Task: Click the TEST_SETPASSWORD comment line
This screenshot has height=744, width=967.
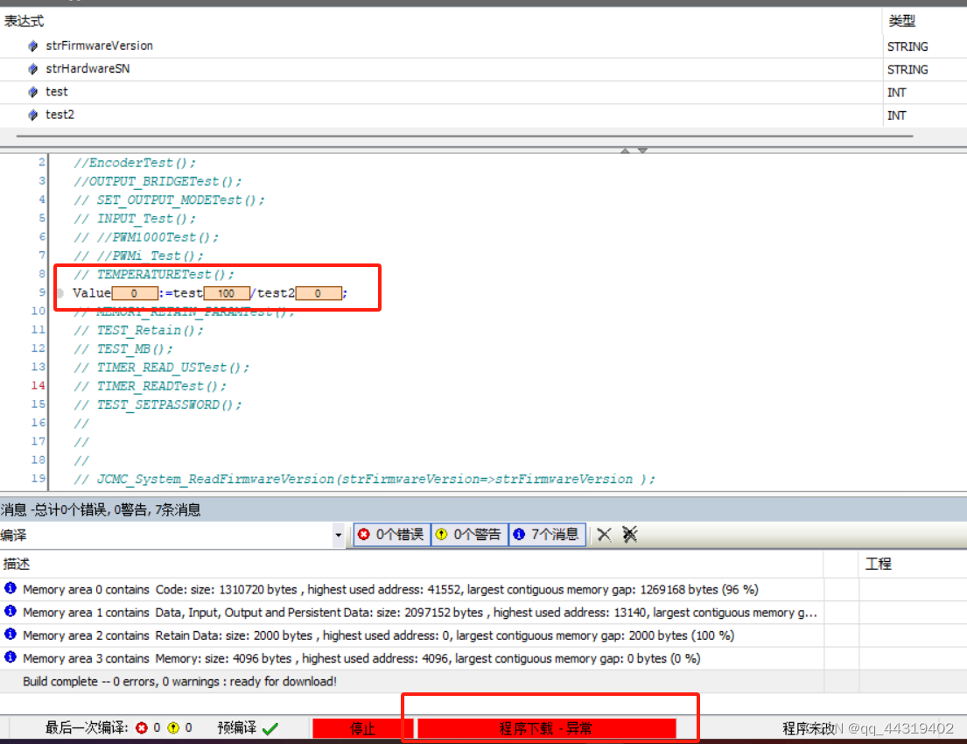Action: [158, 404]
